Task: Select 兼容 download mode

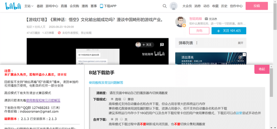Action: pyautogui.click(x=125, y=99)
